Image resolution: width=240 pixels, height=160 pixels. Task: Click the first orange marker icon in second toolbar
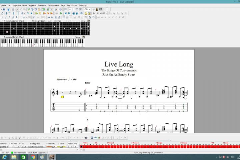[44, 13]
